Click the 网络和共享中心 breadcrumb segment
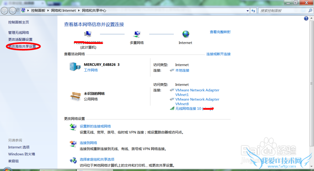 94,10
